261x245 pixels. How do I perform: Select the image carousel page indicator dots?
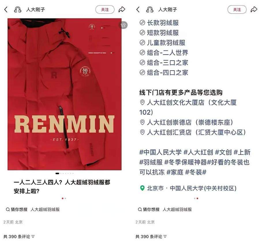pyautogui.click(x=64, y=173)
